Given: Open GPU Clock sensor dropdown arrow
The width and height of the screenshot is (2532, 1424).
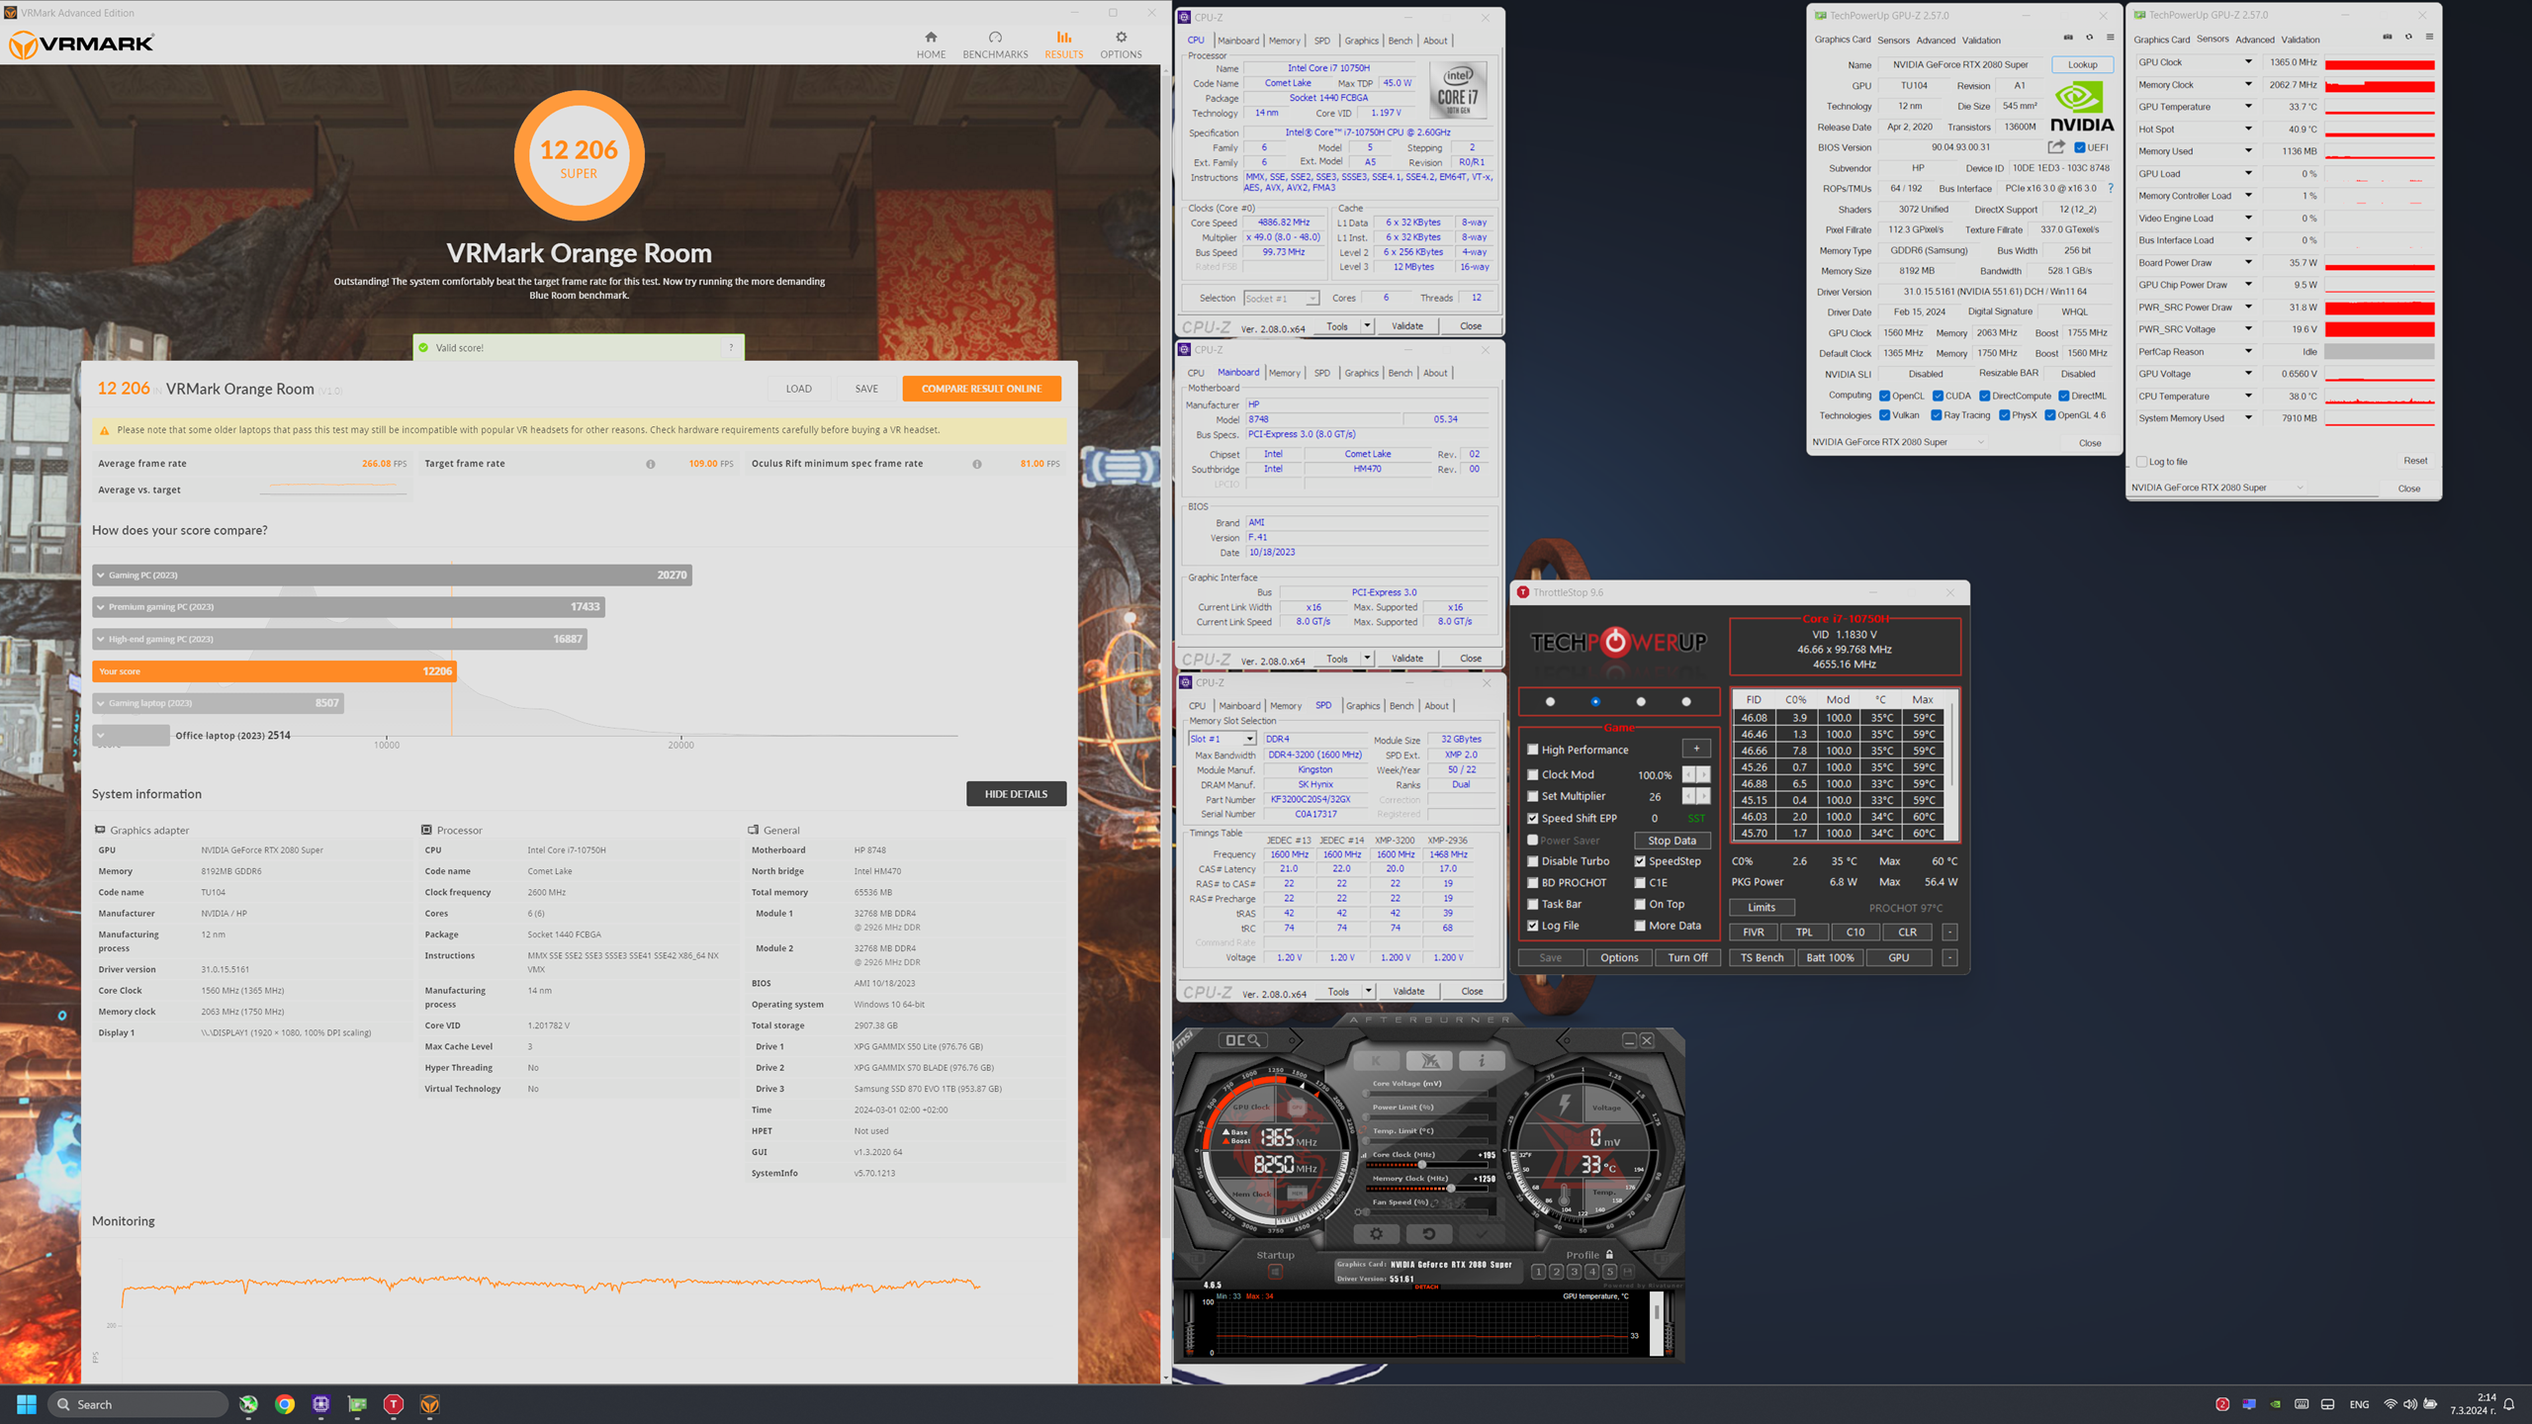Looking at the screenshot, I should click(2248, 62).
